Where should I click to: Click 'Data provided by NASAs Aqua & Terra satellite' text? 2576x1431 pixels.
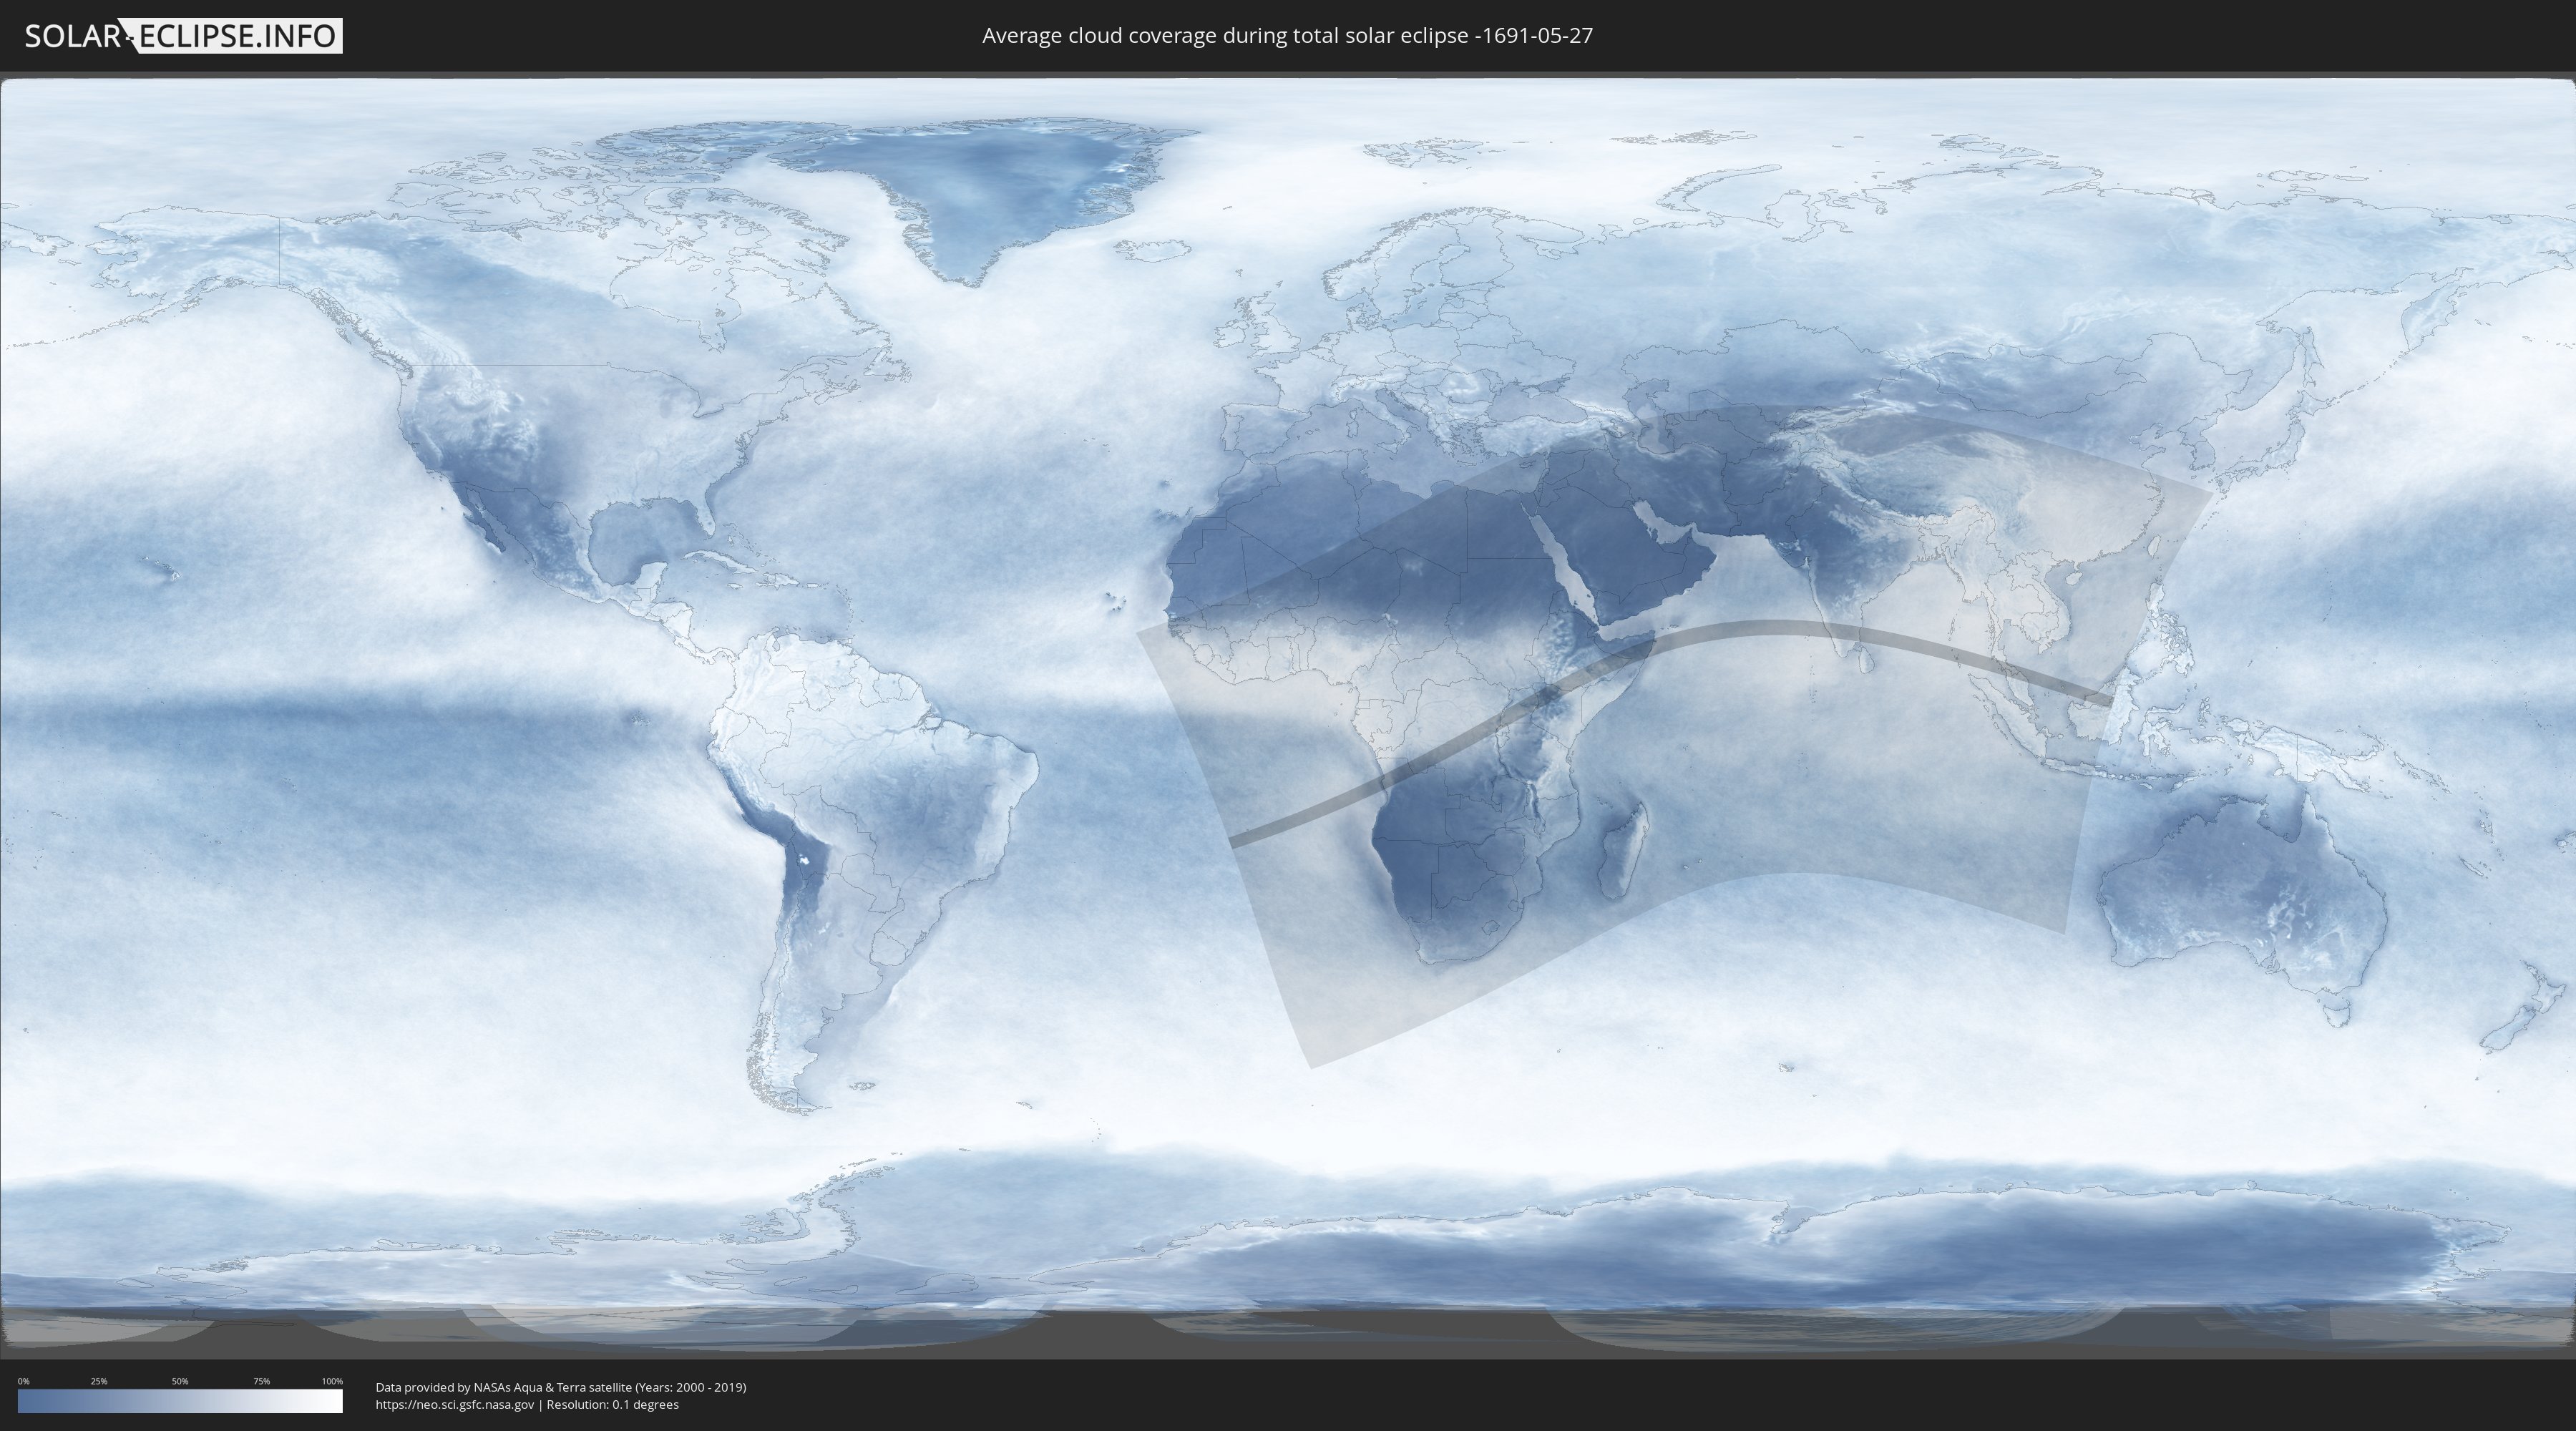pyautogui.click(x=503, y=1387)
